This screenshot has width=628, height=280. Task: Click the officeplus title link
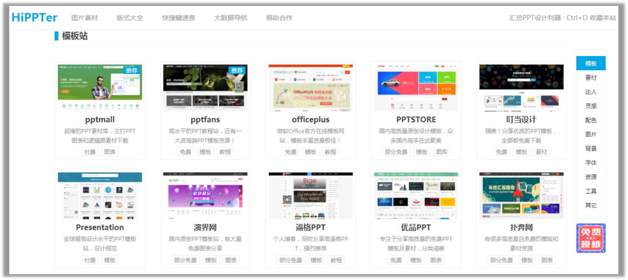[310, 120]
